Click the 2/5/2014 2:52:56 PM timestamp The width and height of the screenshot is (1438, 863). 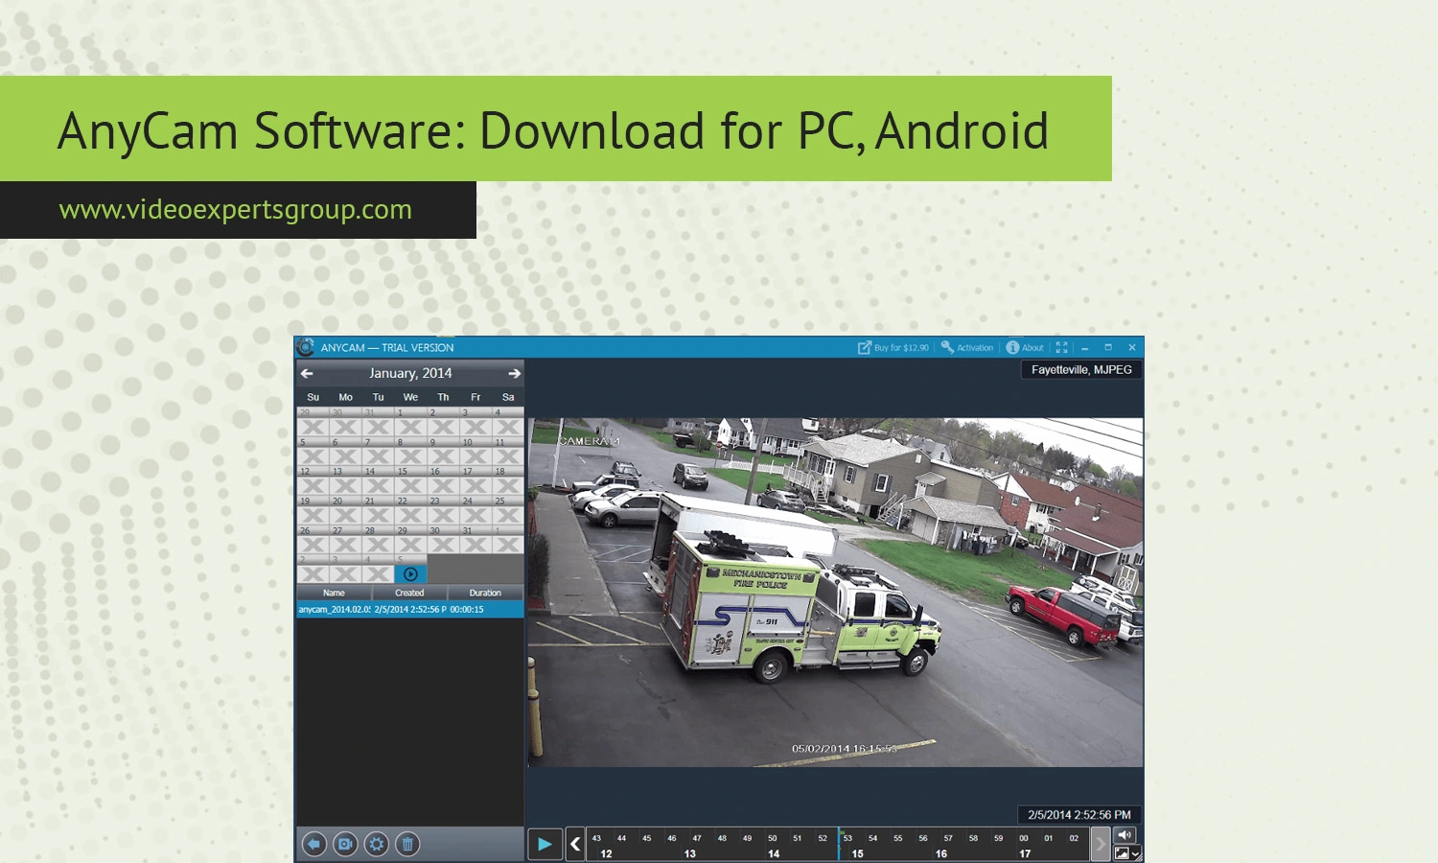[x=1079, y=815]
